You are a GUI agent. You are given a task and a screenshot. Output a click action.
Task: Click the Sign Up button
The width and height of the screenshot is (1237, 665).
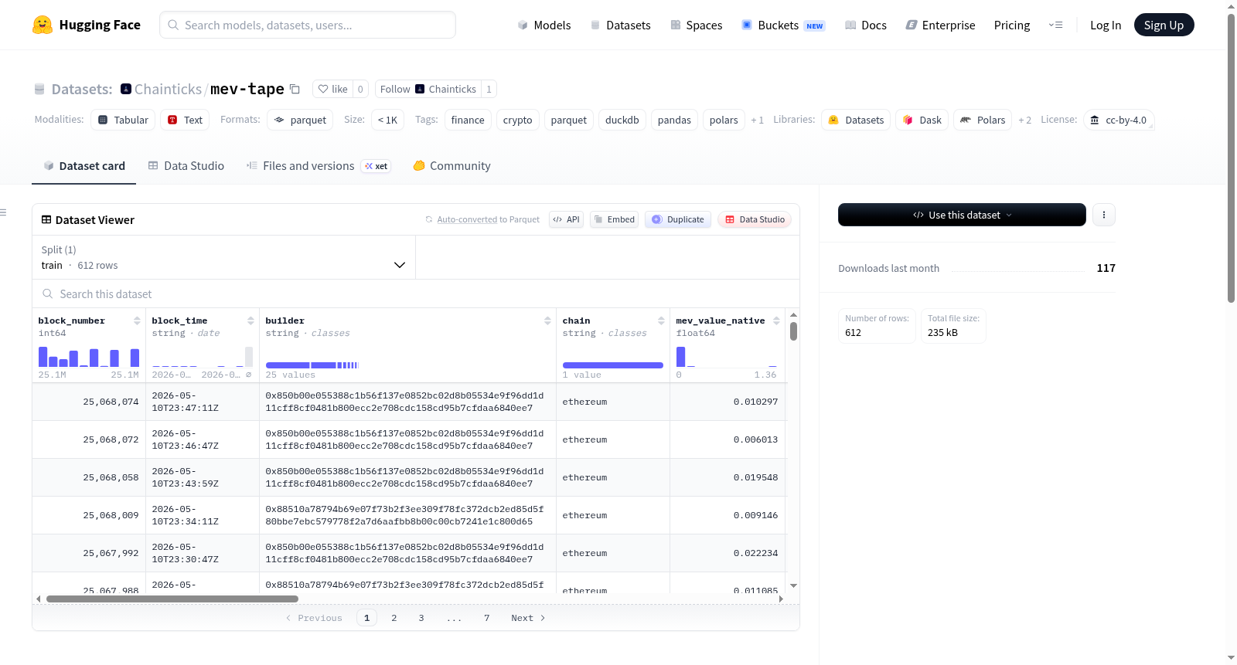pos(1164,25)
